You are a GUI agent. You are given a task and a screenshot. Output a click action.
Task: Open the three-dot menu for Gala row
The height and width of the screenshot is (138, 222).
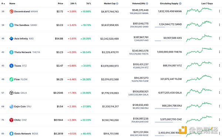pos(219,92)
